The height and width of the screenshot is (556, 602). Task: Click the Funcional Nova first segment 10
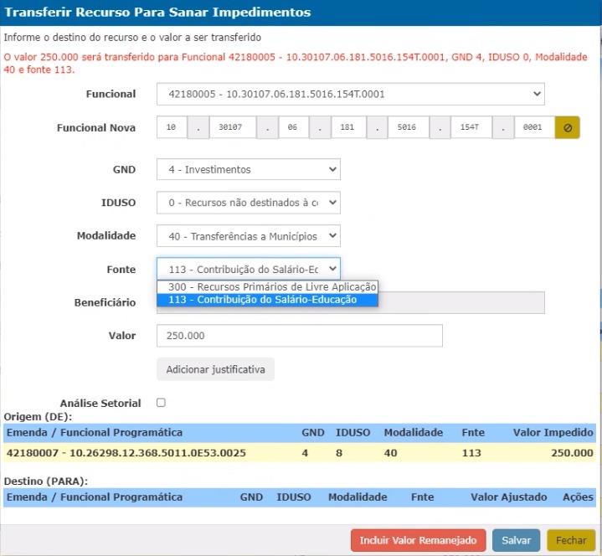171,128
